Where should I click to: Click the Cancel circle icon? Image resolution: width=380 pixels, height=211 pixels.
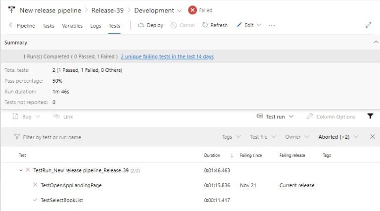[174, 25]
